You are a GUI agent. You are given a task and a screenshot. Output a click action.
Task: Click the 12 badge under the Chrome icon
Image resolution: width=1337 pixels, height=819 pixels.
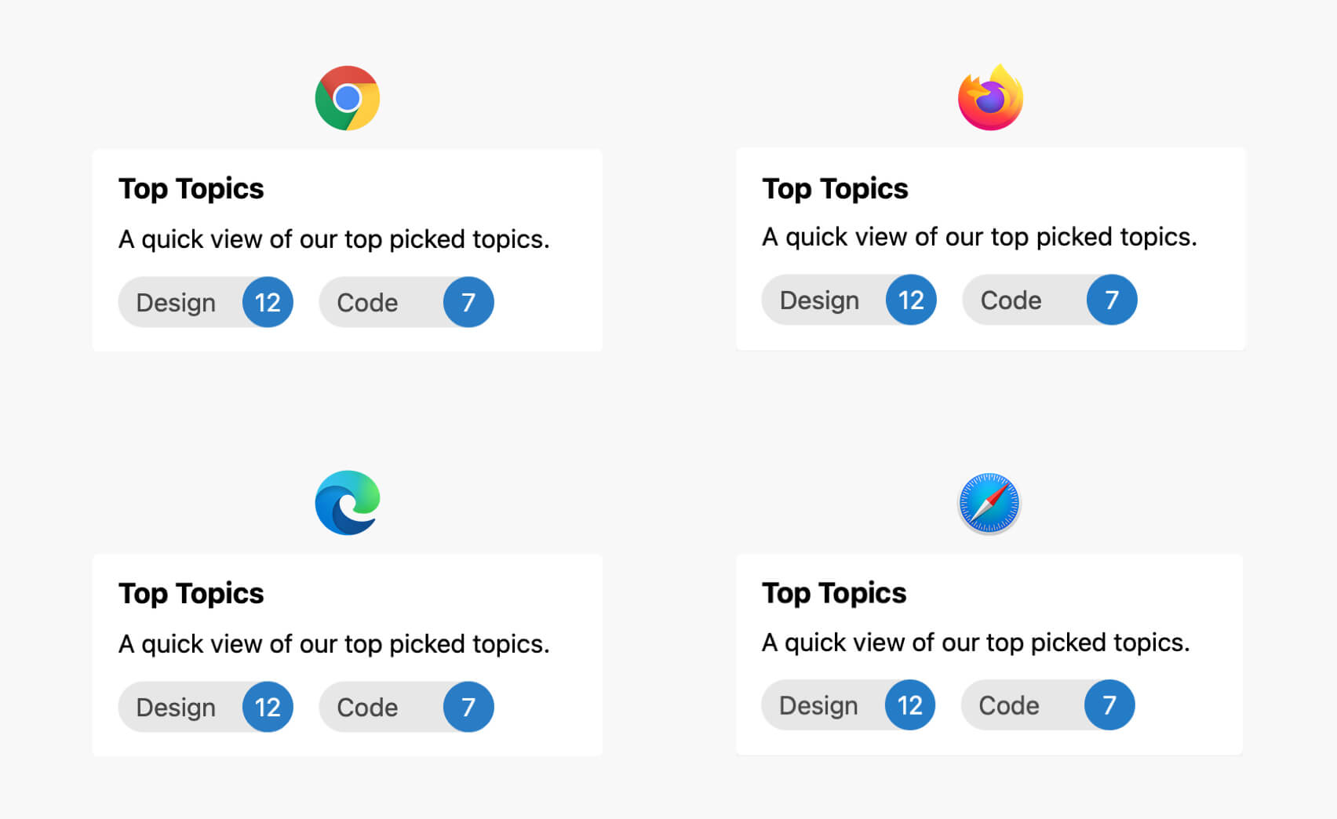point(268,302)
